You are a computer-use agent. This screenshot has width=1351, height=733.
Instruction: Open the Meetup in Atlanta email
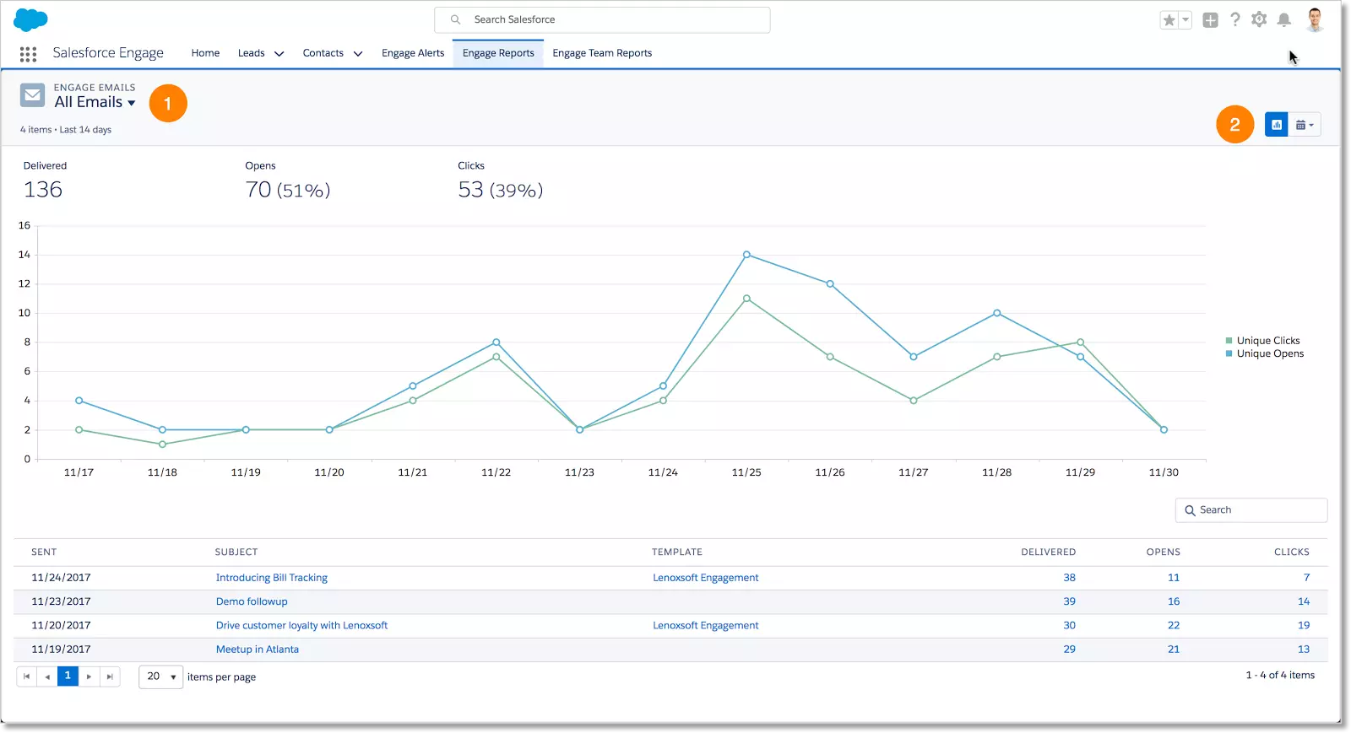pos(258,649)
